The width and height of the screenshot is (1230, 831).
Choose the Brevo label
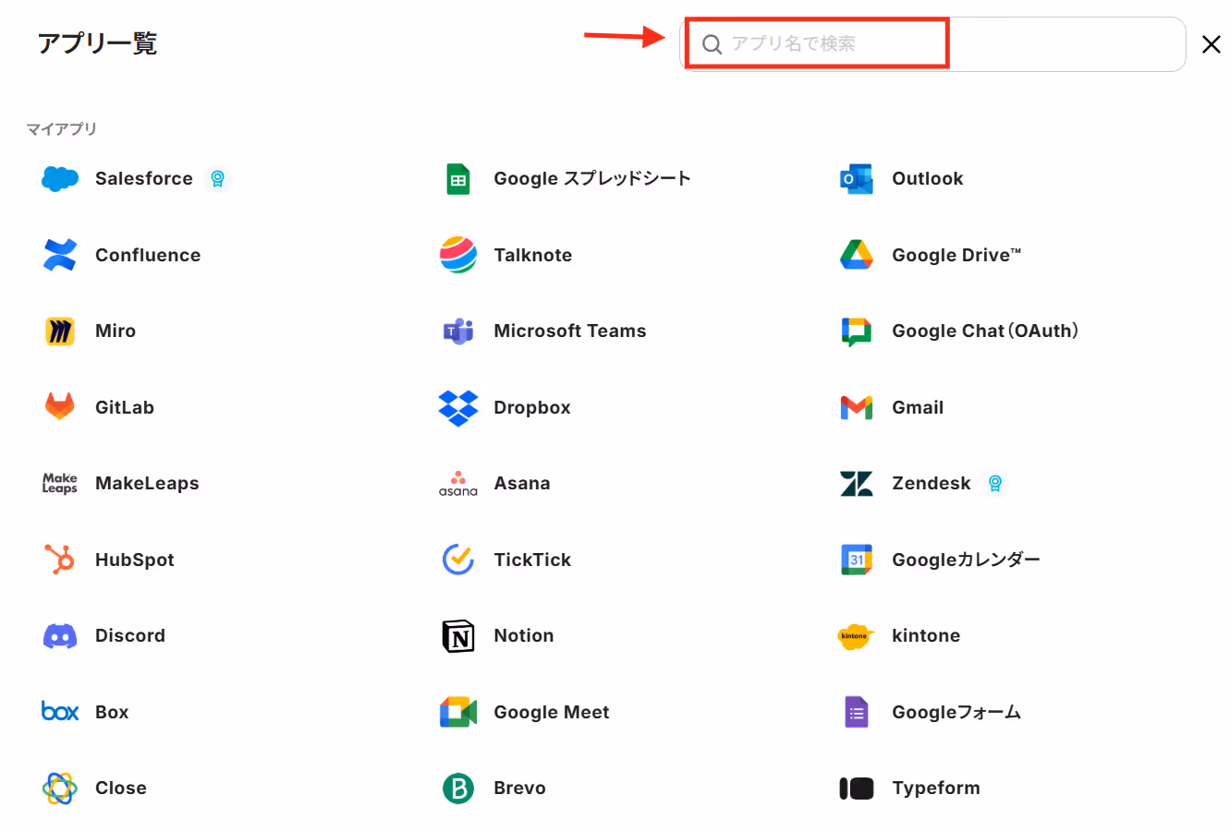point(519,788)
